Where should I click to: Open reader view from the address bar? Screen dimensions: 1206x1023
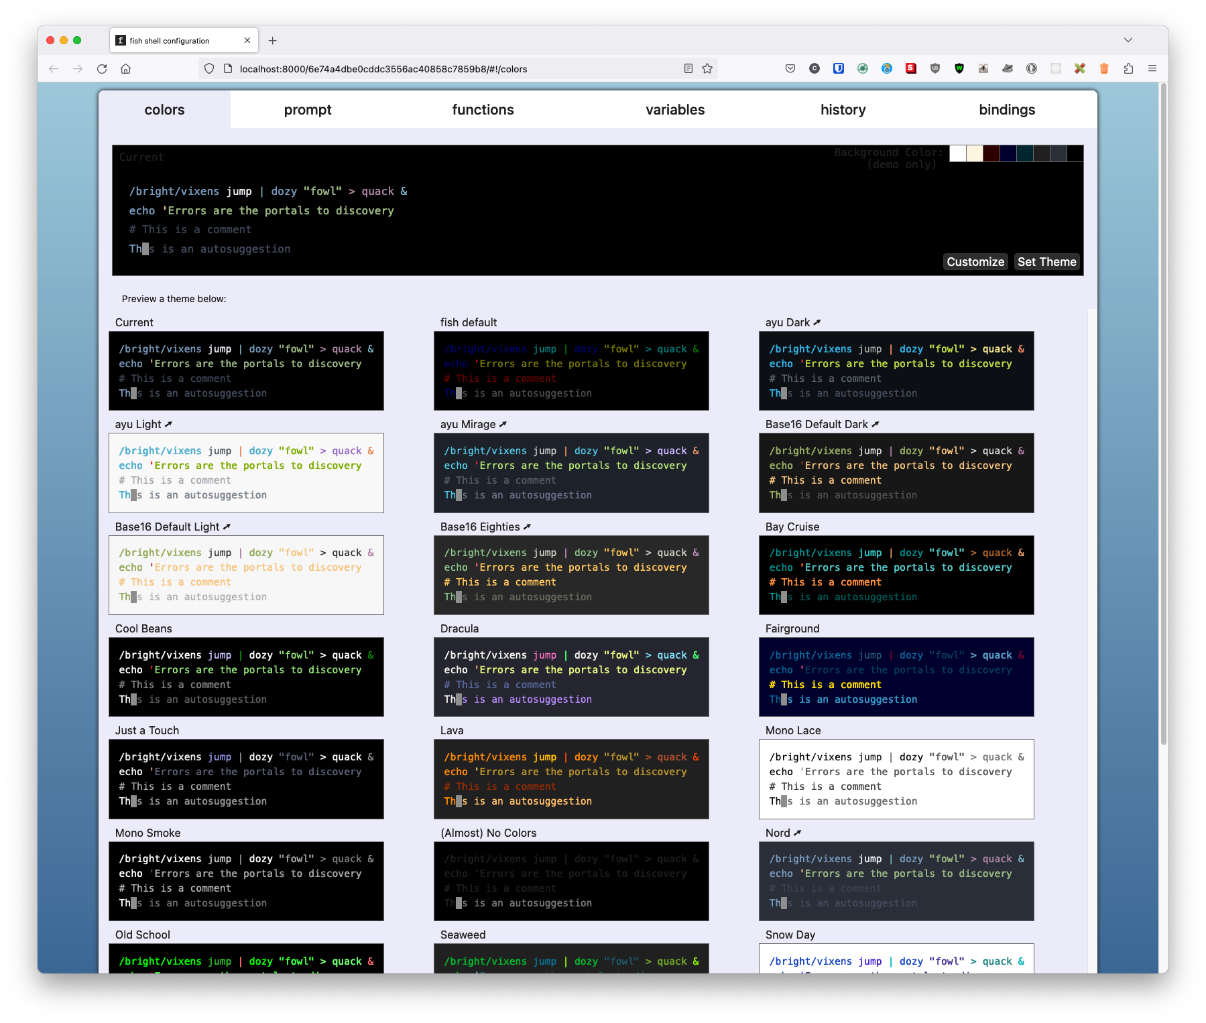tap(687, 68)
